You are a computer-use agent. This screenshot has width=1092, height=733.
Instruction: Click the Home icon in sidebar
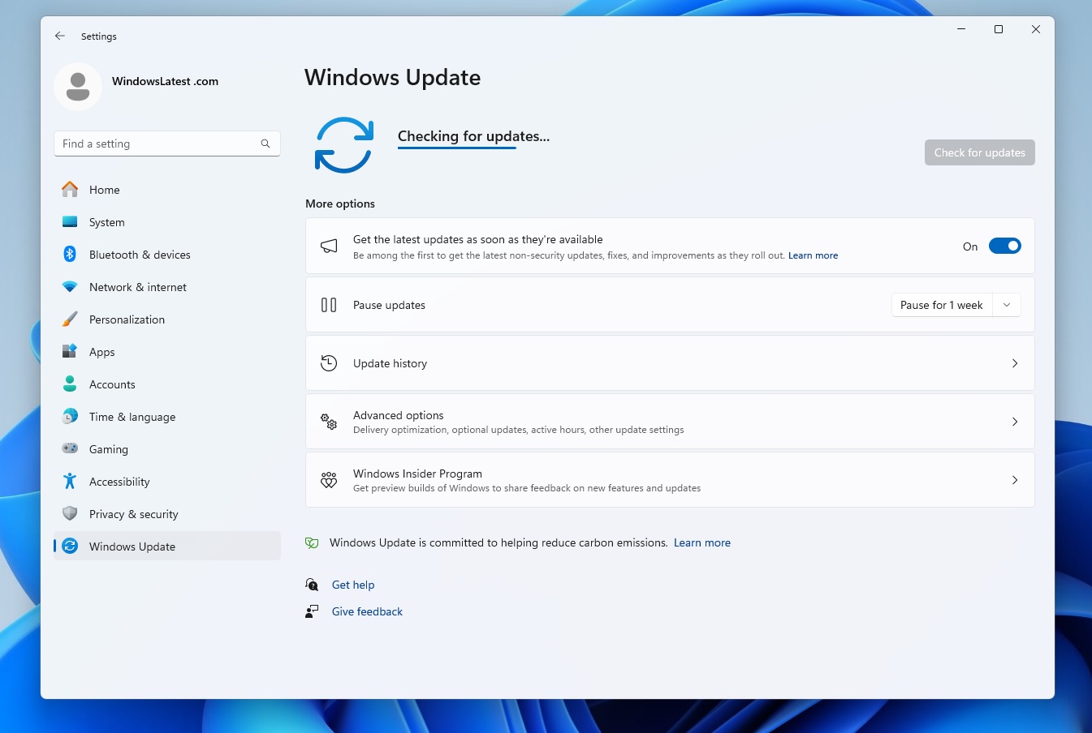70,190
